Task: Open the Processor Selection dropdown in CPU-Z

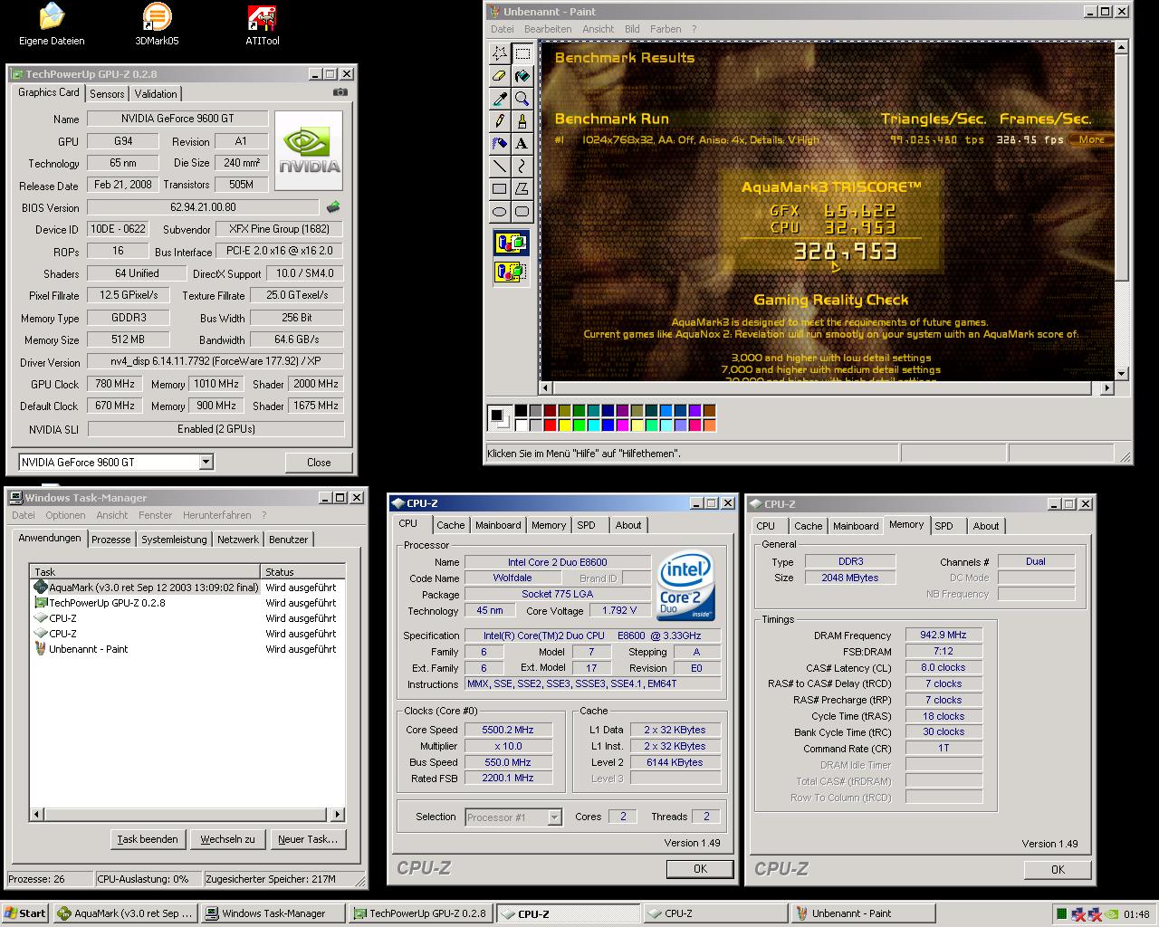Action: coord(554,817)
